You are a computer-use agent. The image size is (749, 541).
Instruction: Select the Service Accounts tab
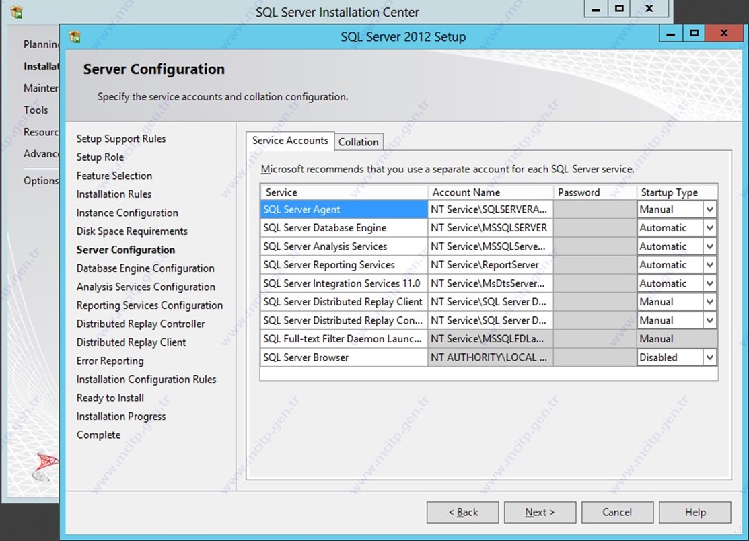point(290,141)
